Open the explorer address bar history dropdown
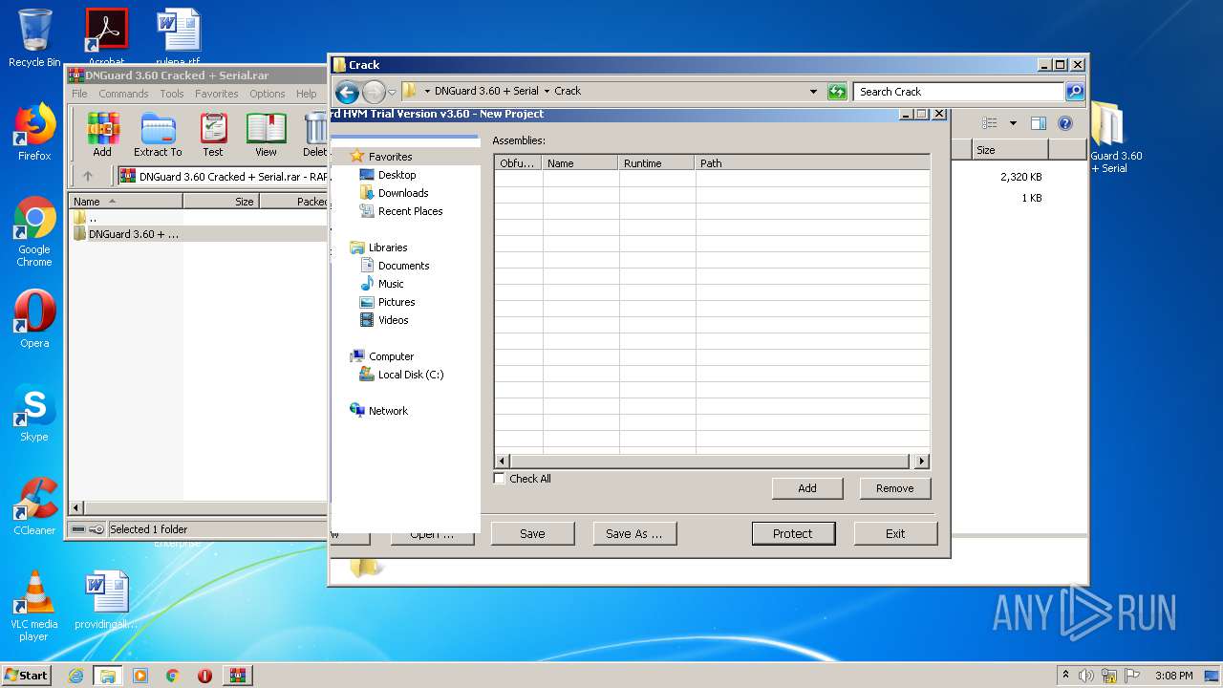The width and height of the screenshot is (1223, 688). [x=813, y=92]
